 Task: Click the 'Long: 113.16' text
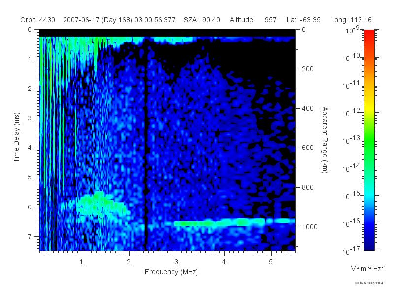[351, 20]
